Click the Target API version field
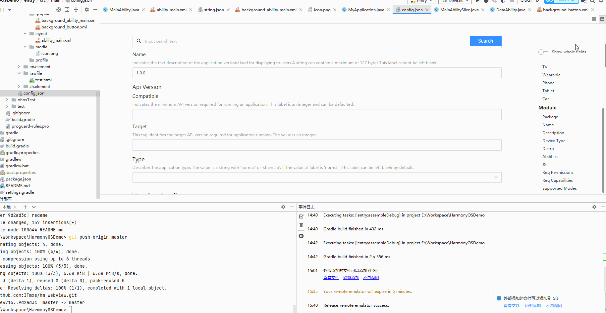606x313 pixels. click(x=317, y=145)
